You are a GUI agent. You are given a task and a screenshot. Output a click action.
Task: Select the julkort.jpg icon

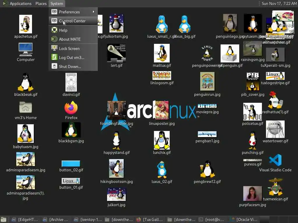coord(116,195)
